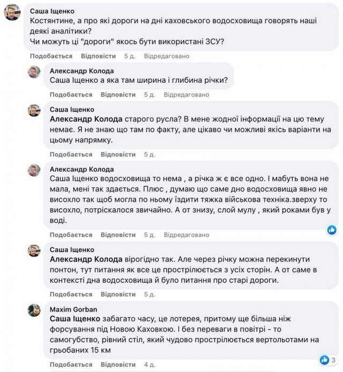Click Відредаговано under Колода's long mud comment
343x372 pixels.
187,235
